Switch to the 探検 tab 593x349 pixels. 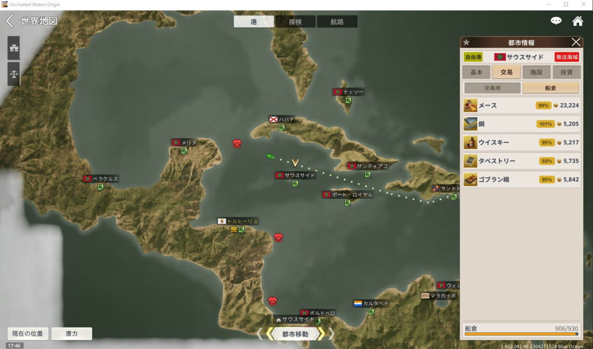(x=295, y=21)
